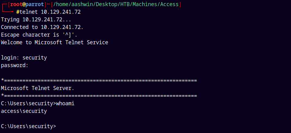Click the "login: security" line
291x133 pixels.
coord(24,58)
